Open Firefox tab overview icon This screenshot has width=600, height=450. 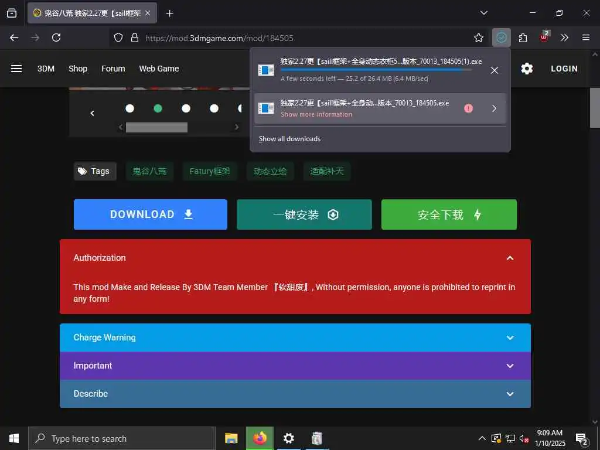point(12,13)
